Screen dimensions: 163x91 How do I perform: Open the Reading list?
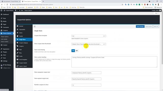tap(158, 7)
